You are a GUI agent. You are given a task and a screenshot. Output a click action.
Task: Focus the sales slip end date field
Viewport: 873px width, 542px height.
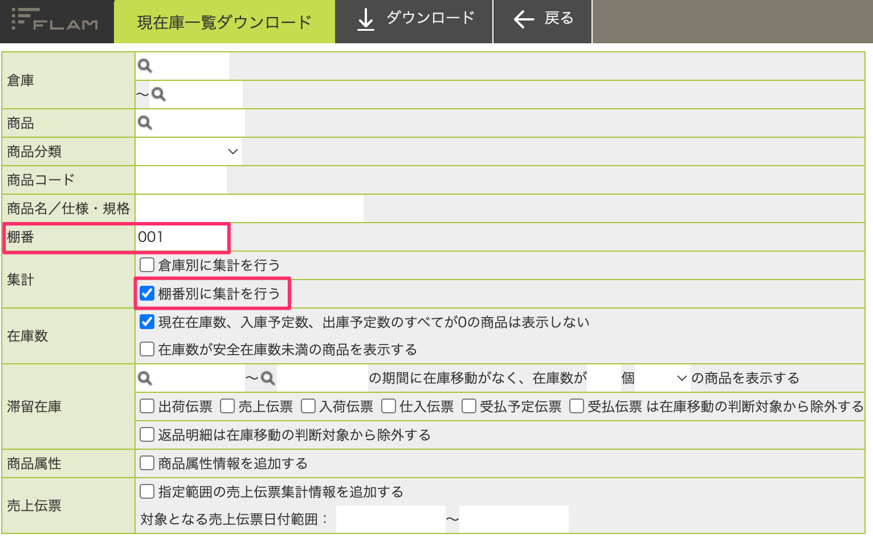point(514,519)
